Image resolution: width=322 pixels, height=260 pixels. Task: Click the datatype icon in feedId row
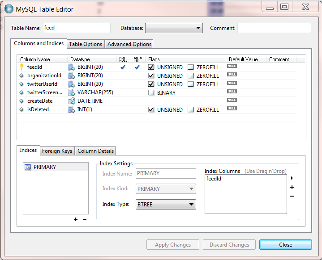pyautogui.click(x=72, y=67)
